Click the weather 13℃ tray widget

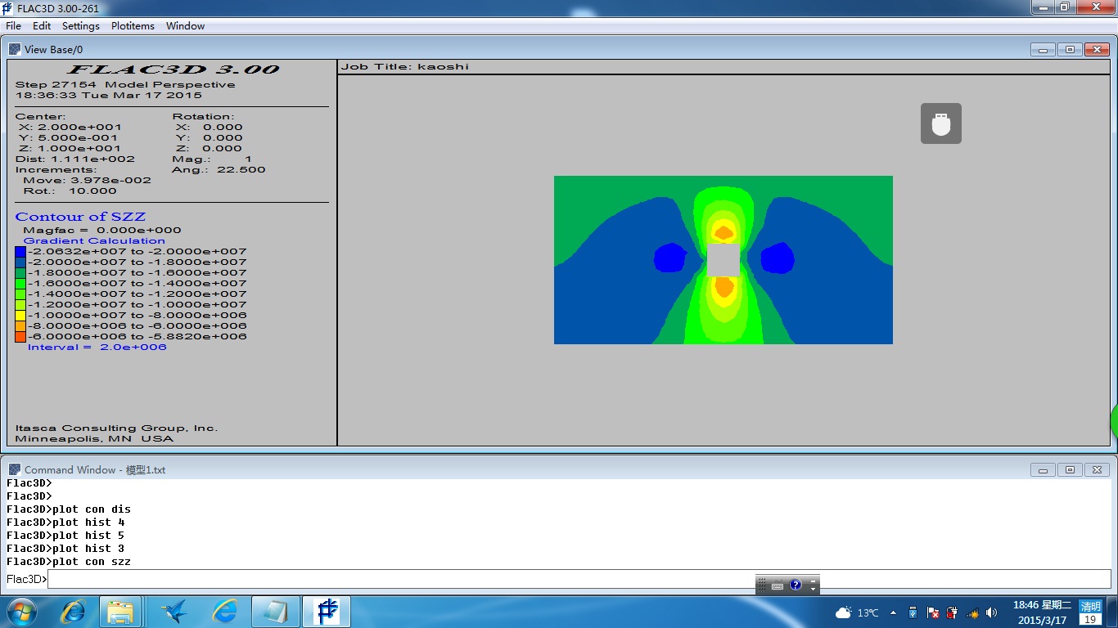856,612
